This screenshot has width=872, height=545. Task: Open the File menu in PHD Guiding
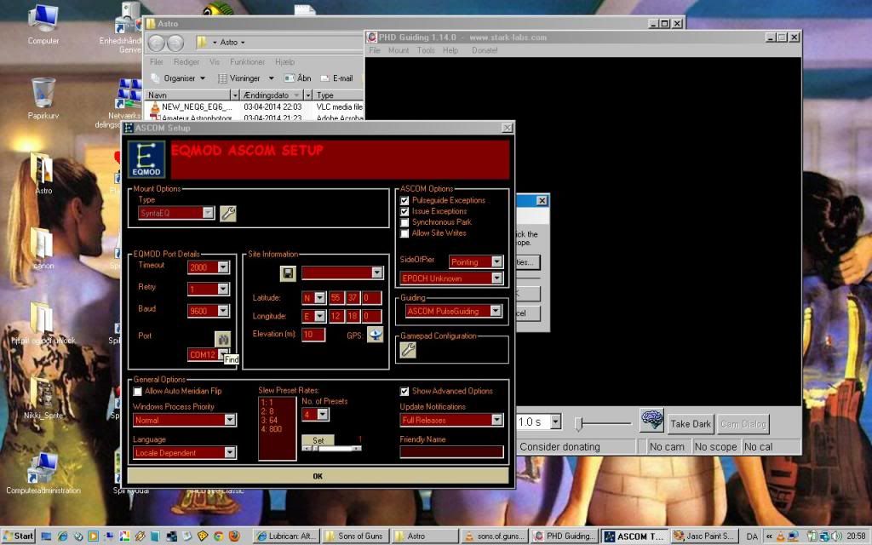375,50
